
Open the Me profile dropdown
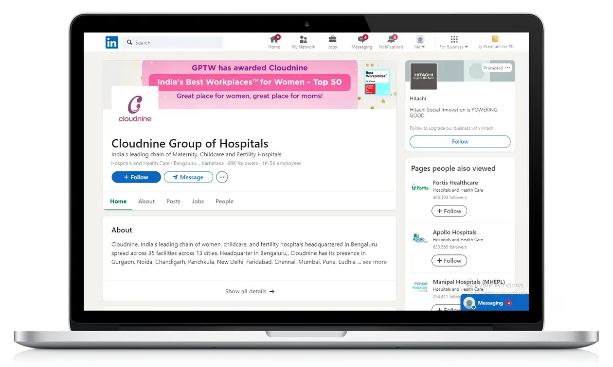point(419,41)
